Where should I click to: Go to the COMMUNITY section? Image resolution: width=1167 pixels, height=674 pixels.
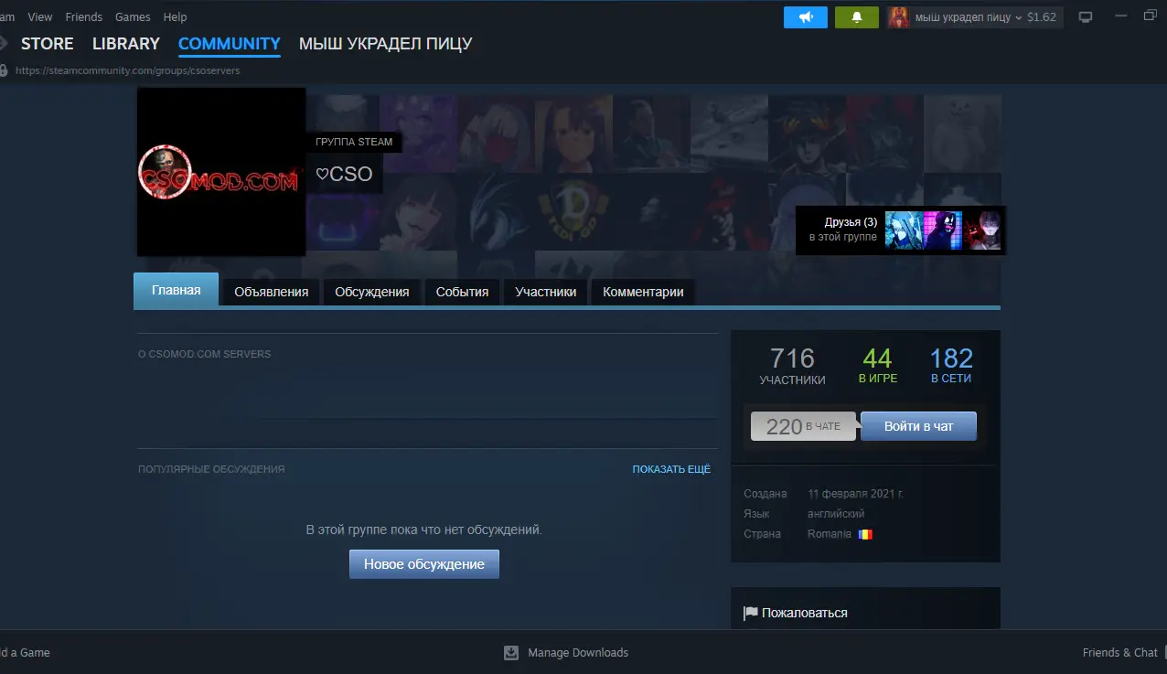[230, 44]
